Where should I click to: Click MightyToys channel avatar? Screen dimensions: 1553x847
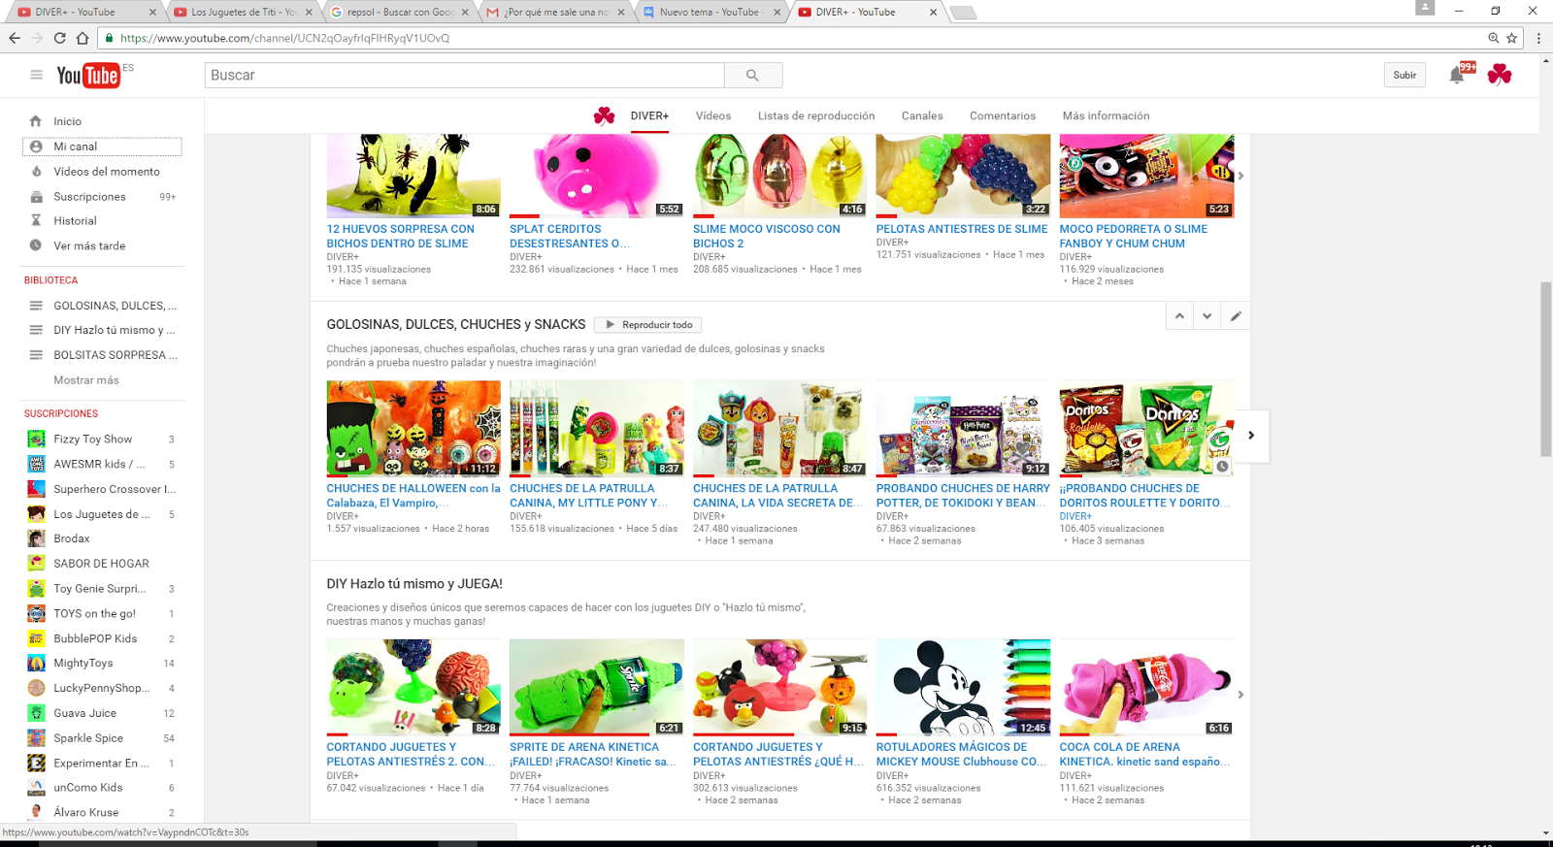(x=36, y=664)
